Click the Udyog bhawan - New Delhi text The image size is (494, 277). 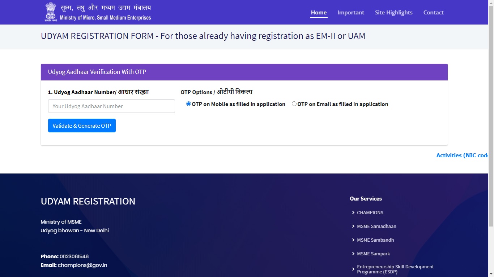(74, 230)
